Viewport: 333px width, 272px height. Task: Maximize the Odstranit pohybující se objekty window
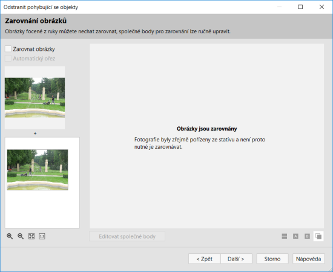point(300,7)
